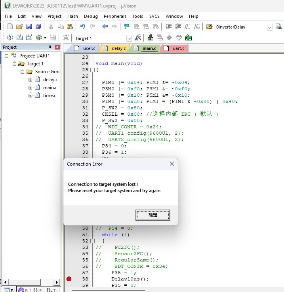Open Manage Project Items colored cubes icon
Viewport: 284px width, 292px height.
point(151,38)
